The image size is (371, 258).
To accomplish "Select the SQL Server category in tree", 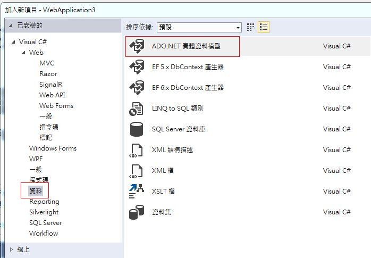I will 45,223.
